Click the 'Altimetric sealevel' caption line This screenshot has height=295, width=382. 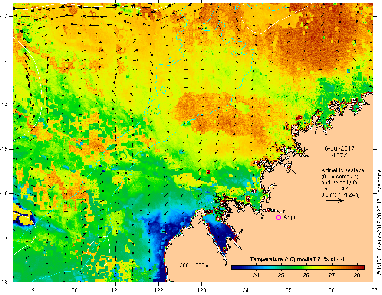[343, 170]
